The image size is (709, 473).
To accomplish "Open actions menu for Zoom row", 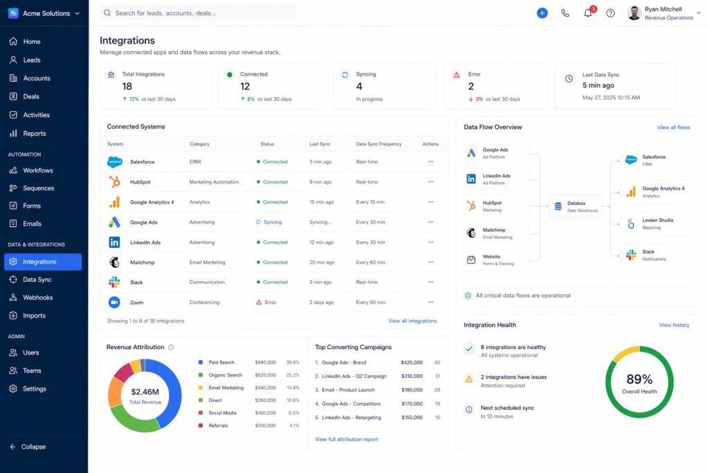I will (x=431, y=302).
